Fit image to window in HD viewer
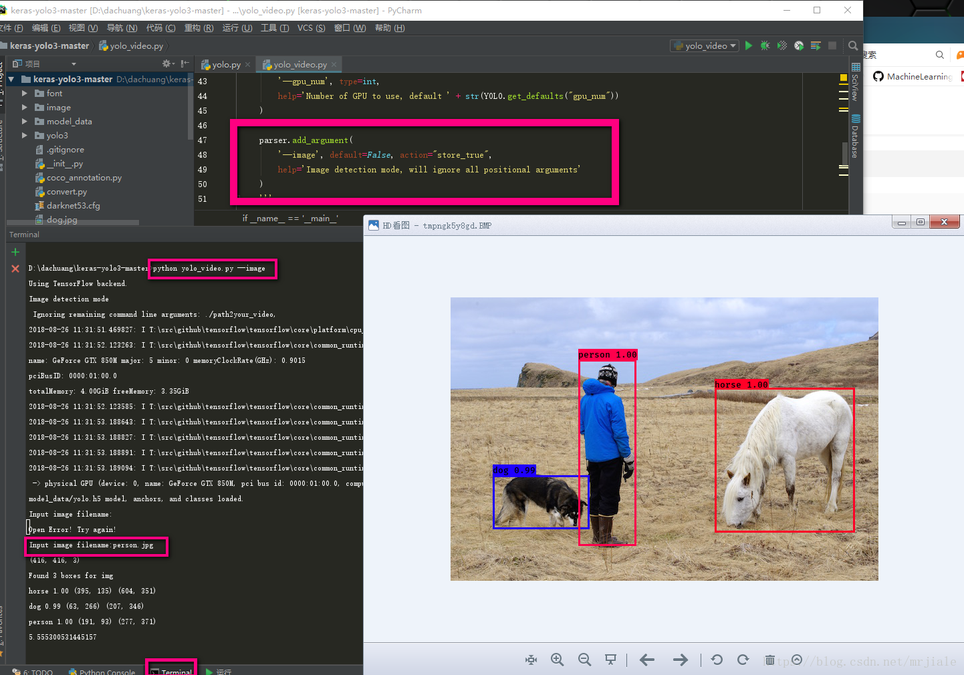964x675 pixels. [531, 660]
